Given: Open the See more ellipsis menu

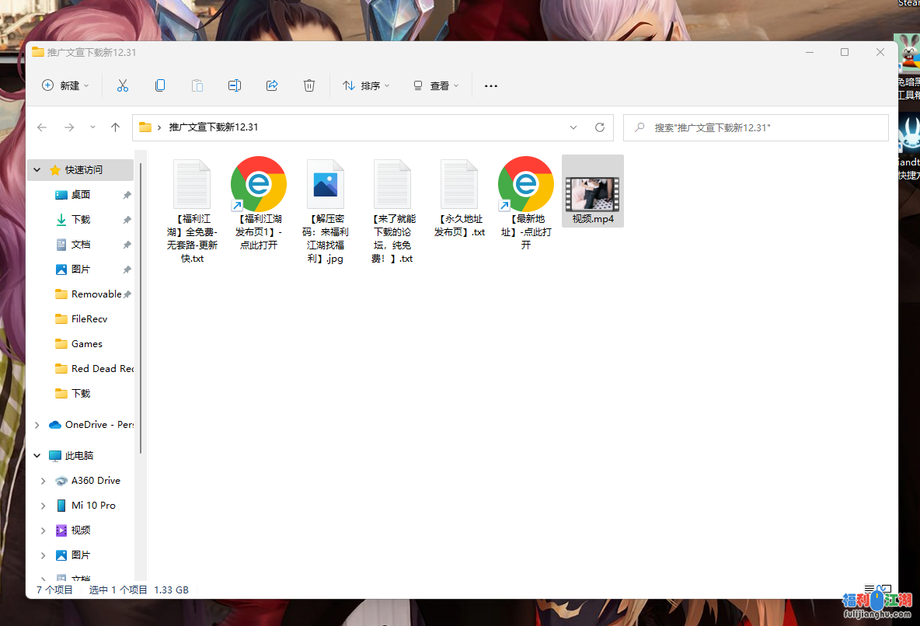Looking at the screenshot, I should coord(491,85).
